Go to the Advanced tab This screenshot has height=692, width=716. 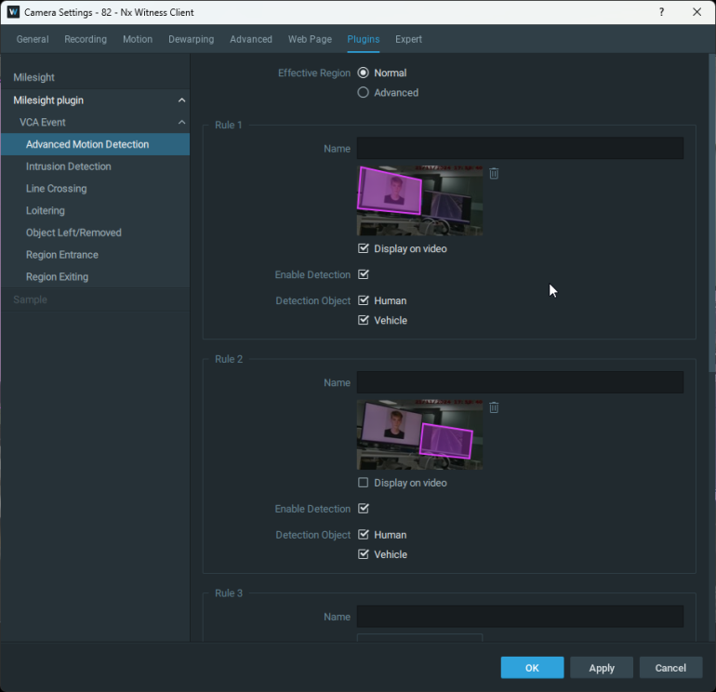tap(251, 39)
